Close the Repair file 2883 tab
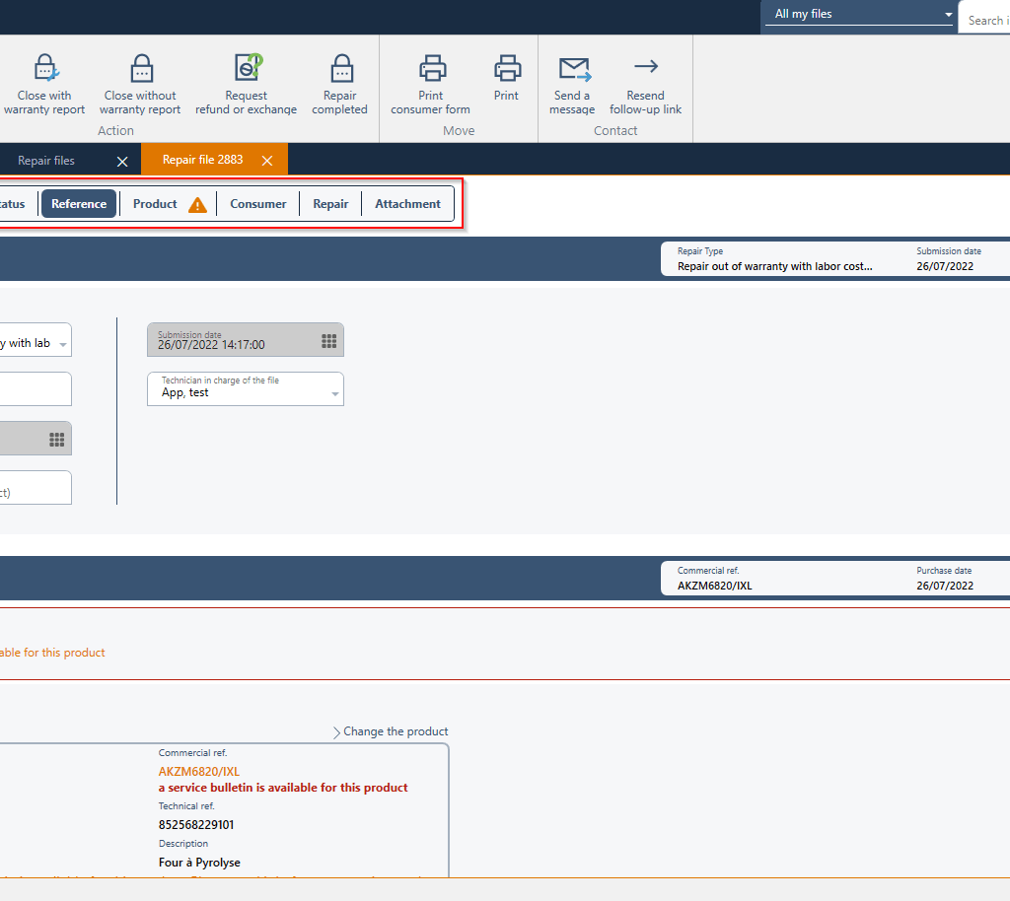Viewport: 1010px width, 901px height. [x=267, y=161]
